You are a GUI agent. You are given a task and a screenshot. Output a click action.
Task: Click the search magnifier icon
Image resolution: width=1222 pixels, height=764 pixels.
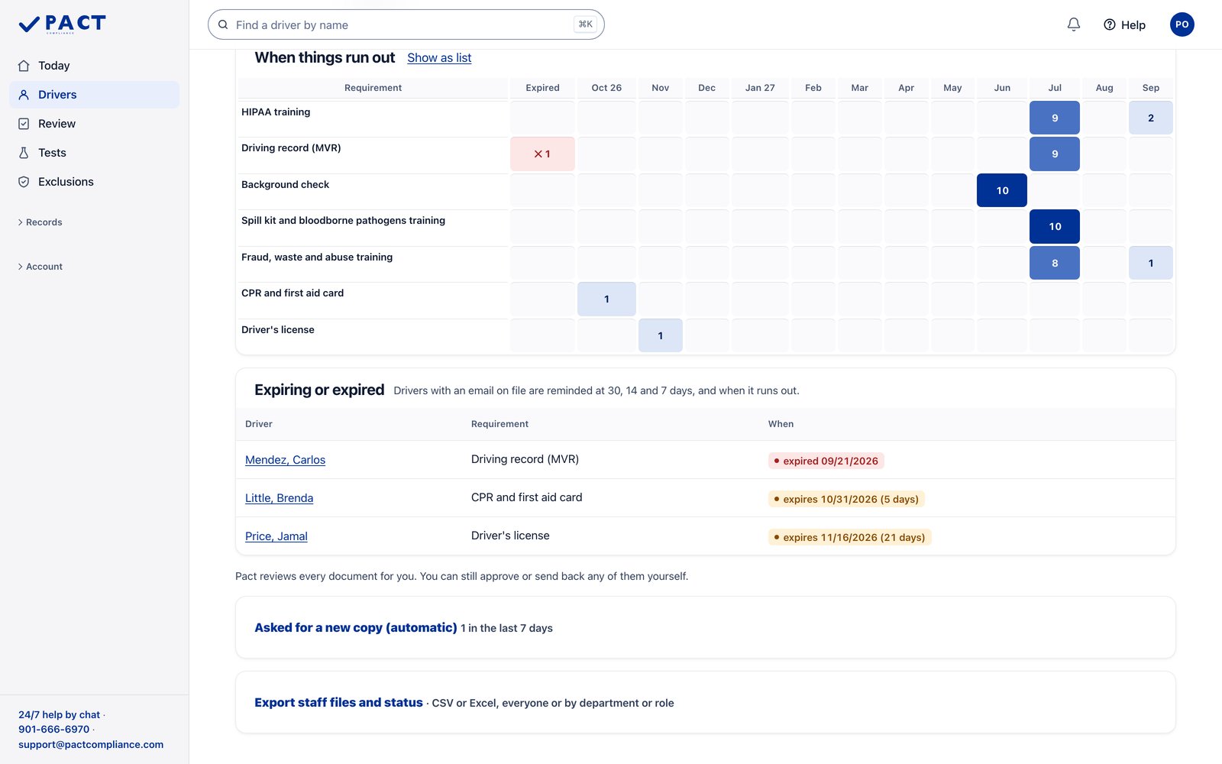[223, 24]
